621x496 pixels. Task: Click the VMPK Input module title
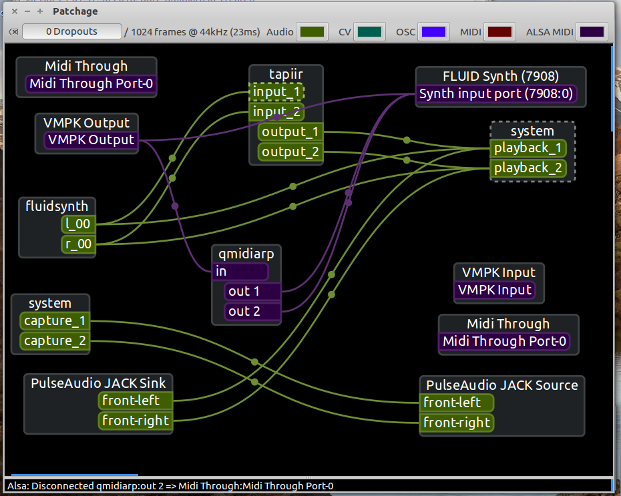pos(499,273)
